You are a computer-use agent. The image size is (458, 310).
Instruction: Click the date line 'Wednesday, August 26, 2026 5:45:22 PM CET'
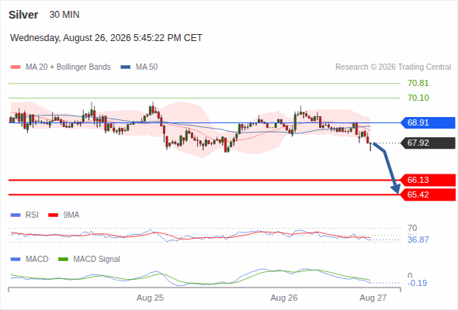coord(106,38)
